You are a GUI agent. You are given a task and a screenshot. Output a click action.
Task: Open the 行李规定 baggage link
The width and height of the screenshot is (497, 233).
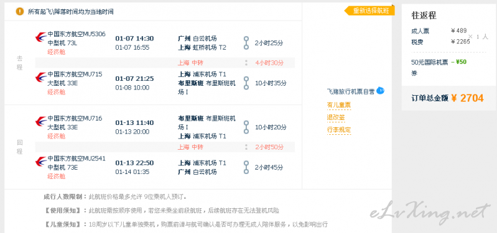click(x=339, y=130)
